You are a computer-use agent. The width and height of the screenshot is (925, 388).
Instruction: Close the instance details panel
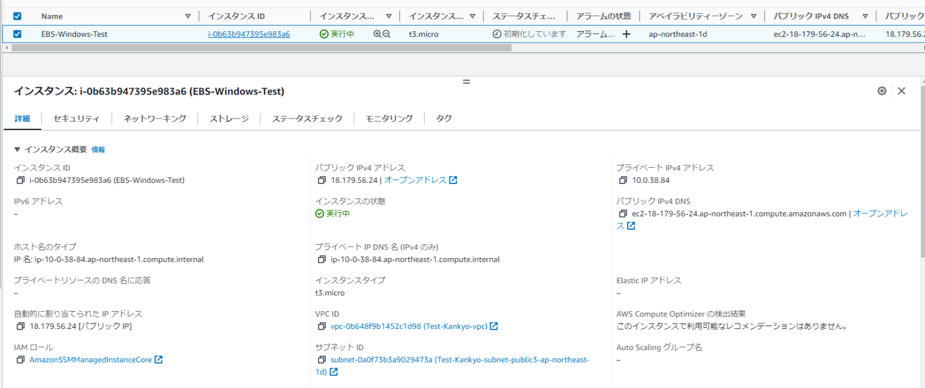pos(902,91)
